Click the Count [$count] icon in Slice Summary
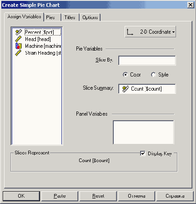The width and height of the screenshot is (196, 204). pyautogui.click(x=126, y=89)
